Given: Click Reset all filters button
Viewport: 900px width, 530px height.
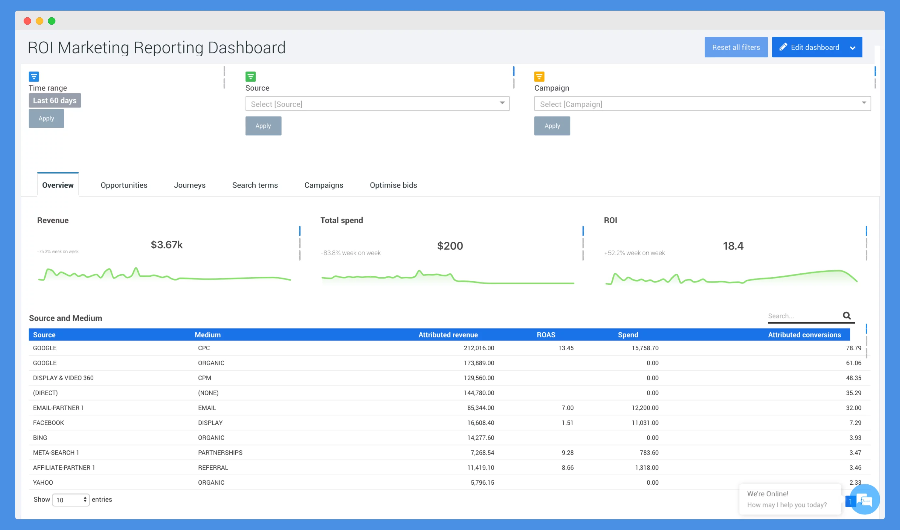Looking at the screenshot, I should [x=736, y=47].
